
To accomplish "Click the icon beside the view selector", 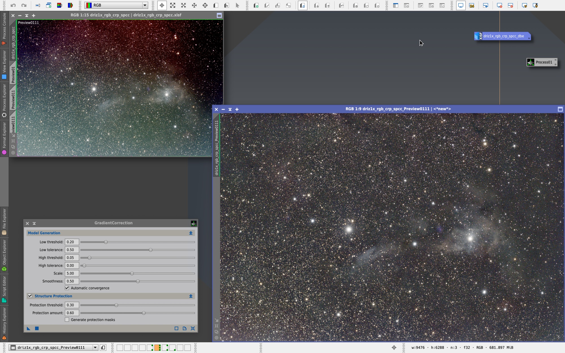I will (103, 347).
